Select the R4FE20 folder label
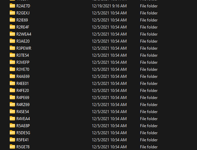The height and width of the screenshot is (150, 197). pyautogui.click(x=23, y=91)
